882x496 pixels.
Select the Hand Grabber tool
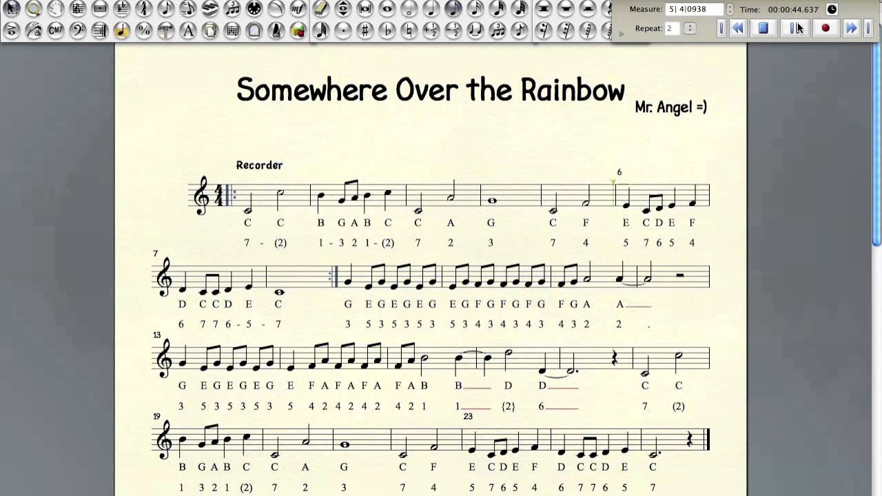56,8
